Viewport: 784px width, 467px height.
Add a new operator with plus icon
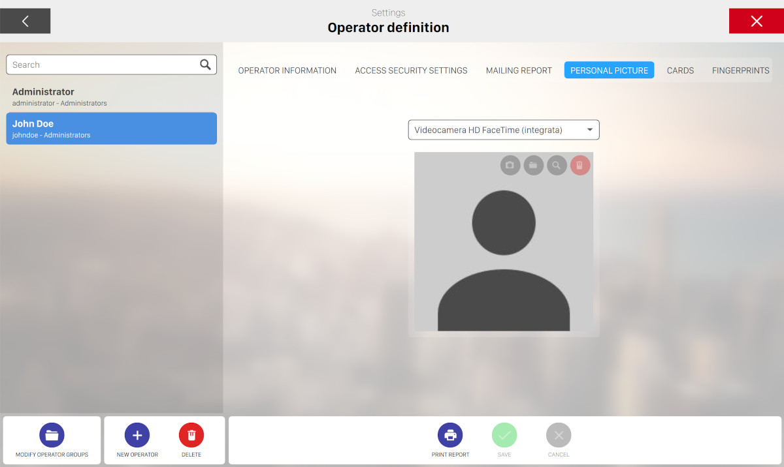point(137,435)
